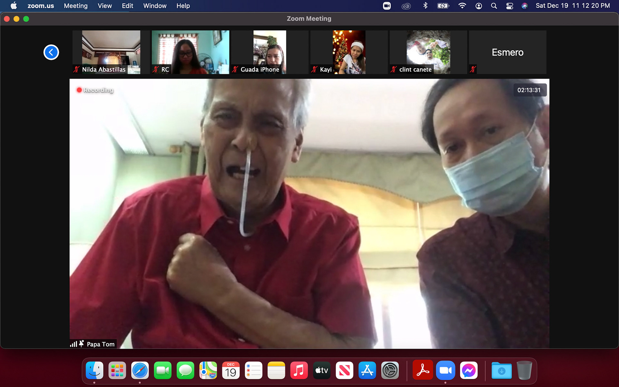The width and height of the screenshot is (619, 387).
Task: Click the Esmero participant tile
Action: pyautogui.click(x=507, y=52)
